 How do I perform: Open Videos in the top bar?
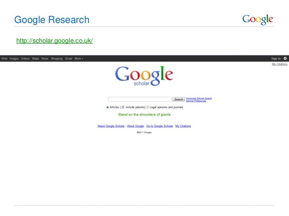coord(25,59)
